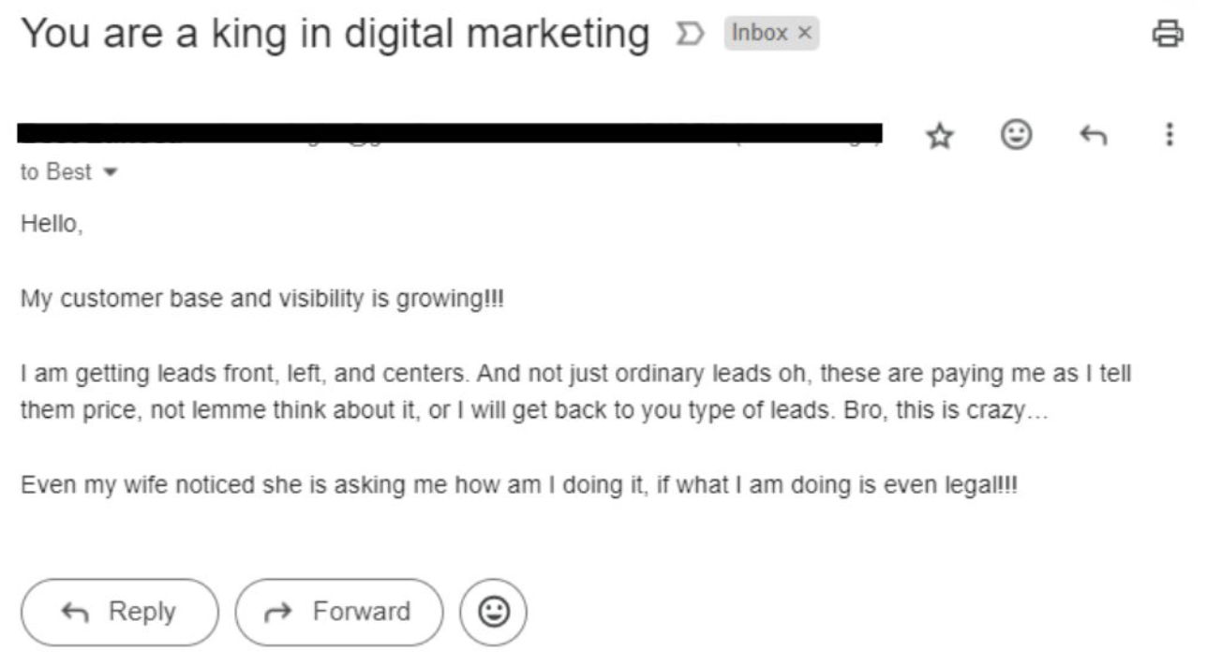Star this email message
Screen dimensions: 1207x665
click(x=939, y=137)
